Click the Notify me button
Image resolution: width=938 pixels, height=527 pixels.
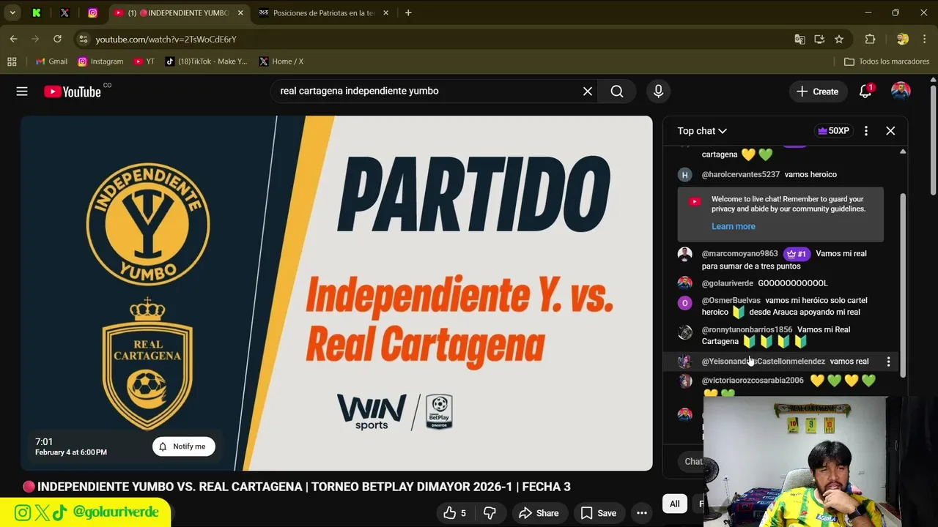click(x=184, y=446)
